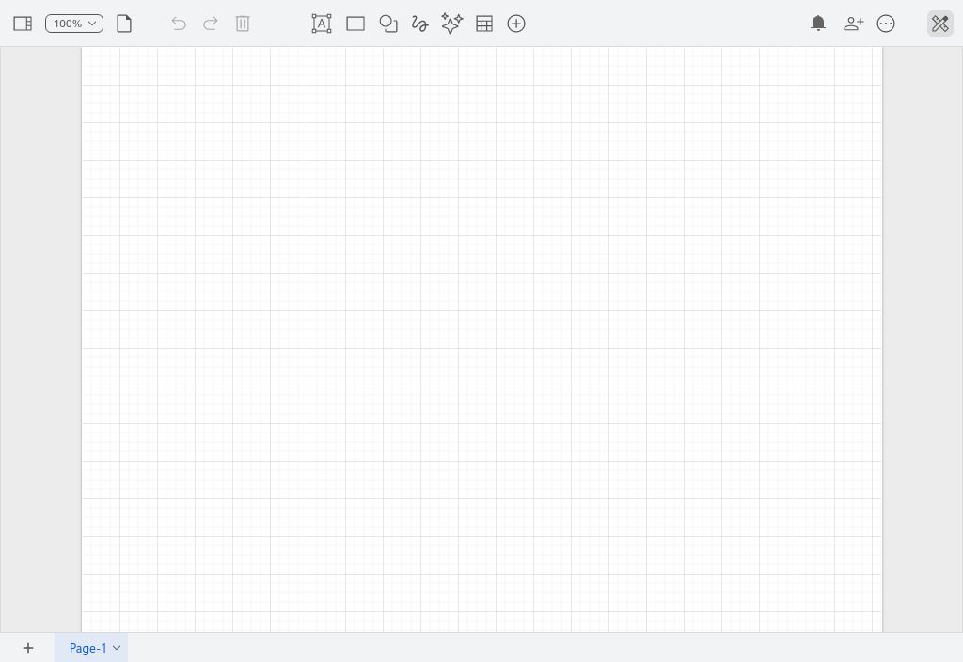Open notifications with the bell icon
This screenshot has width=963, height=662.
(817, 24)
